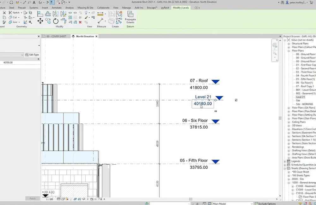
Task: Open the Annotate ribbon tab
Action: (x=57, y=8)
